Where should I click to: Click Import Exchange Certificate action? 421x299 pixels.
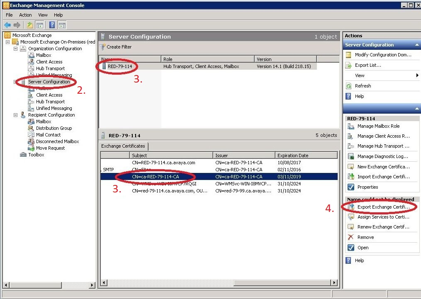[383, 177]
